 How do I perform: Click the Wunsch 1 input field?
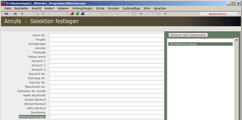click(x=107, y=61)
